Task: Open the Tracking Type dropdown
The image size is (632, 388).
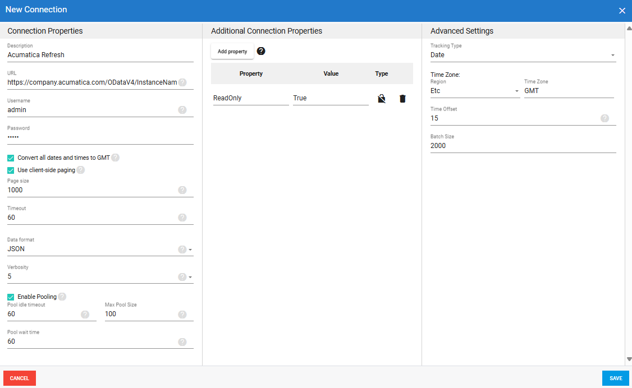Action: (x=613, y=55)
